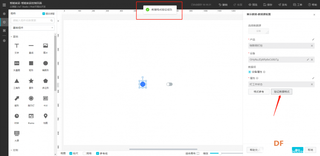This screenshot has height=156, width=320.
Task: Select the card component icon
Action: [x=45, y=101]
